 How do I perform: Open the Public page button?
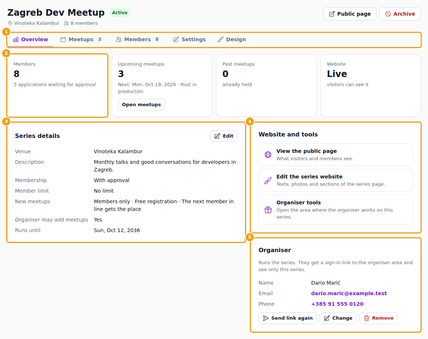coord(349,14)
